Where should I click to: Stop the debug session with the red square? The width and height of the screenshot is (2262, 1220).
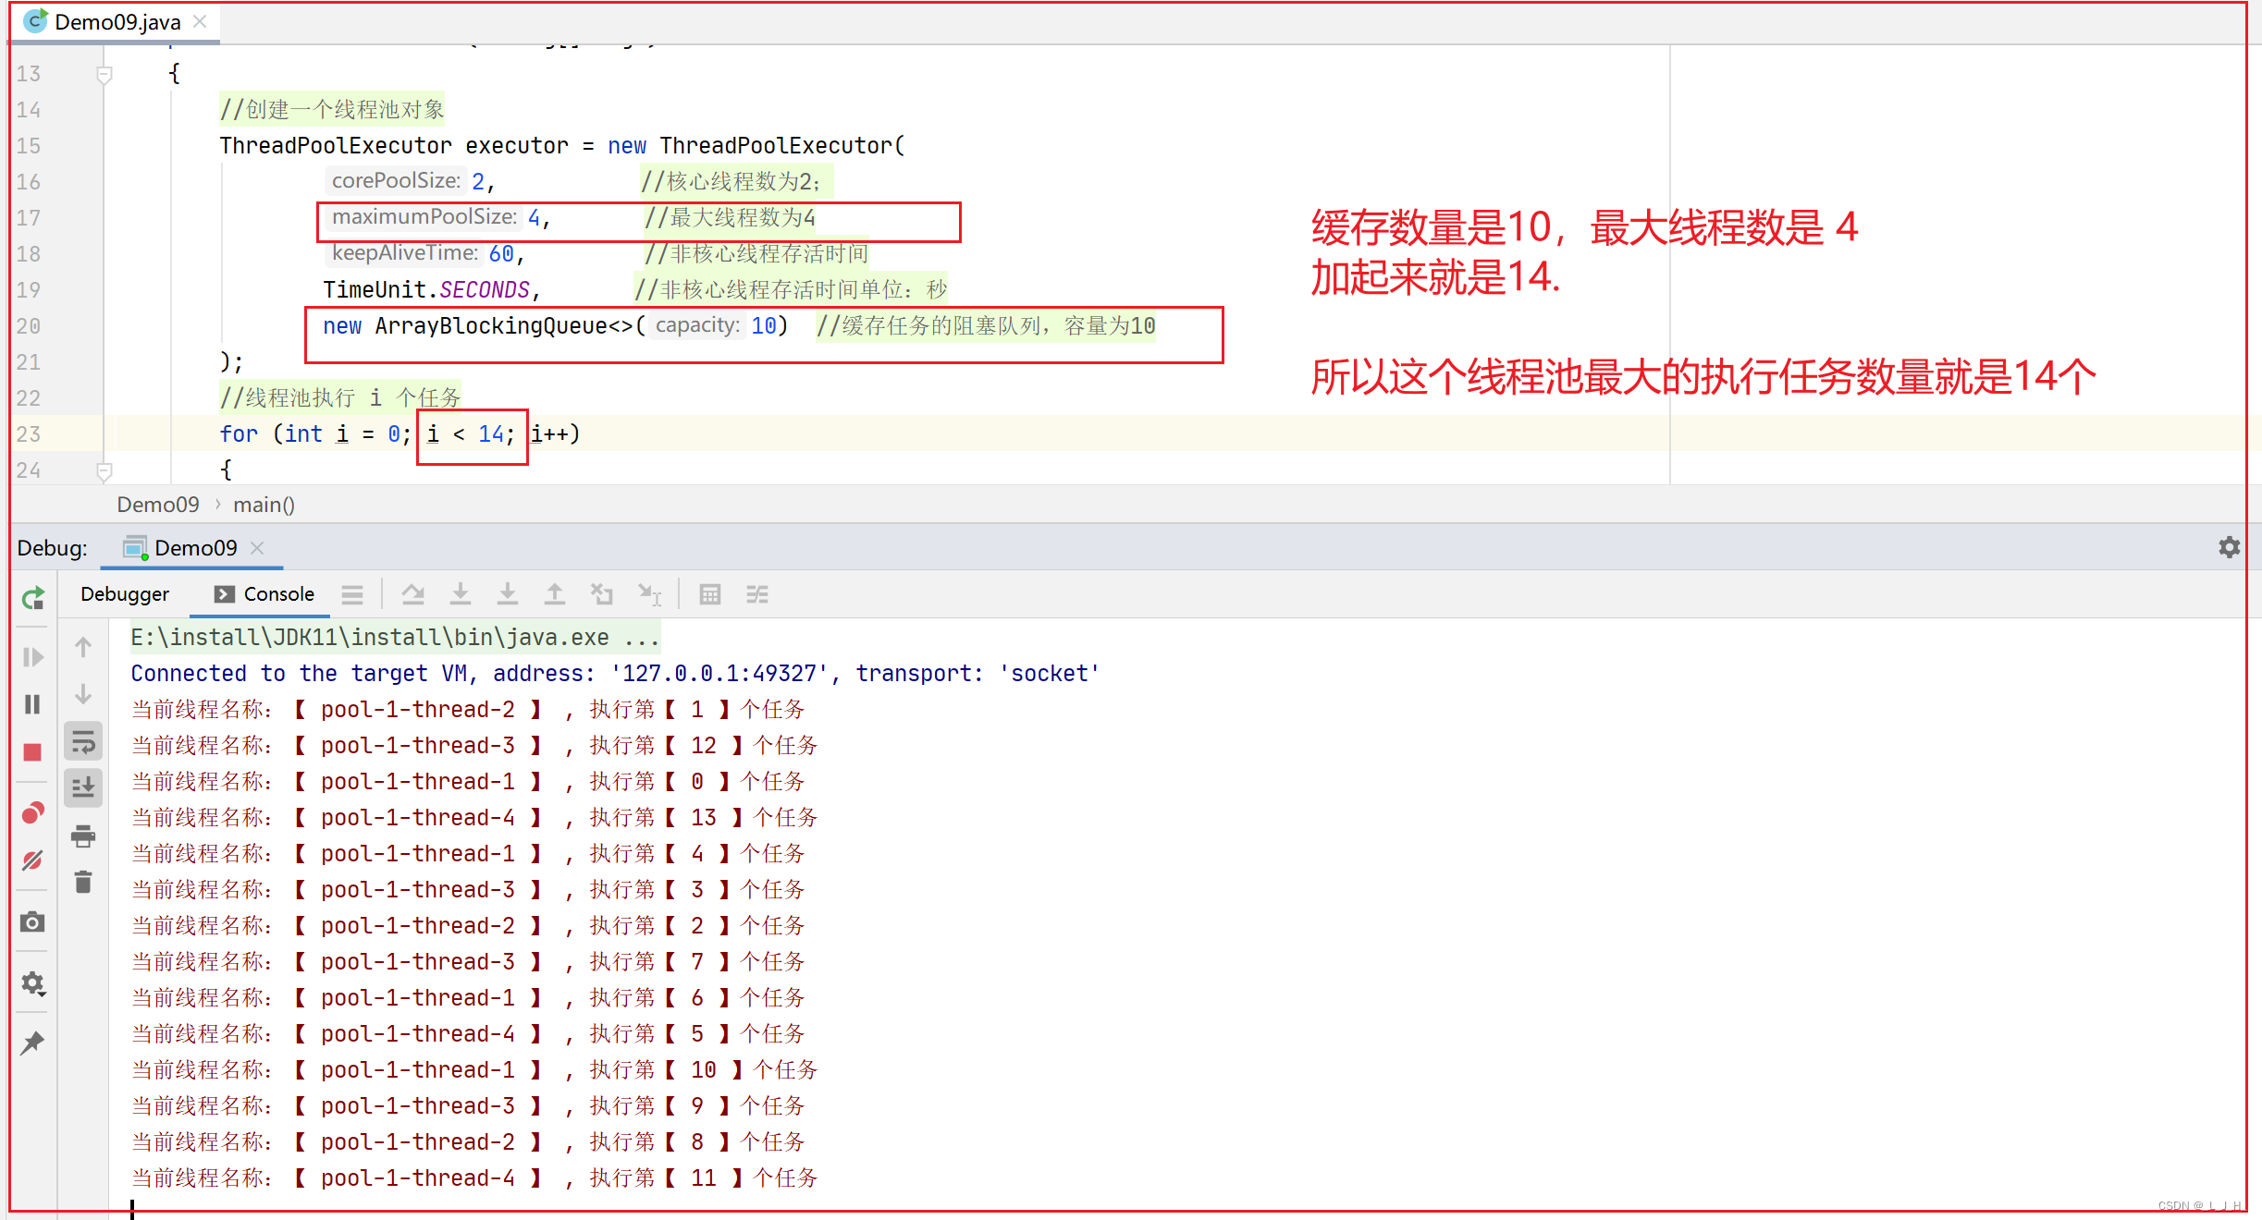(33, 752)
